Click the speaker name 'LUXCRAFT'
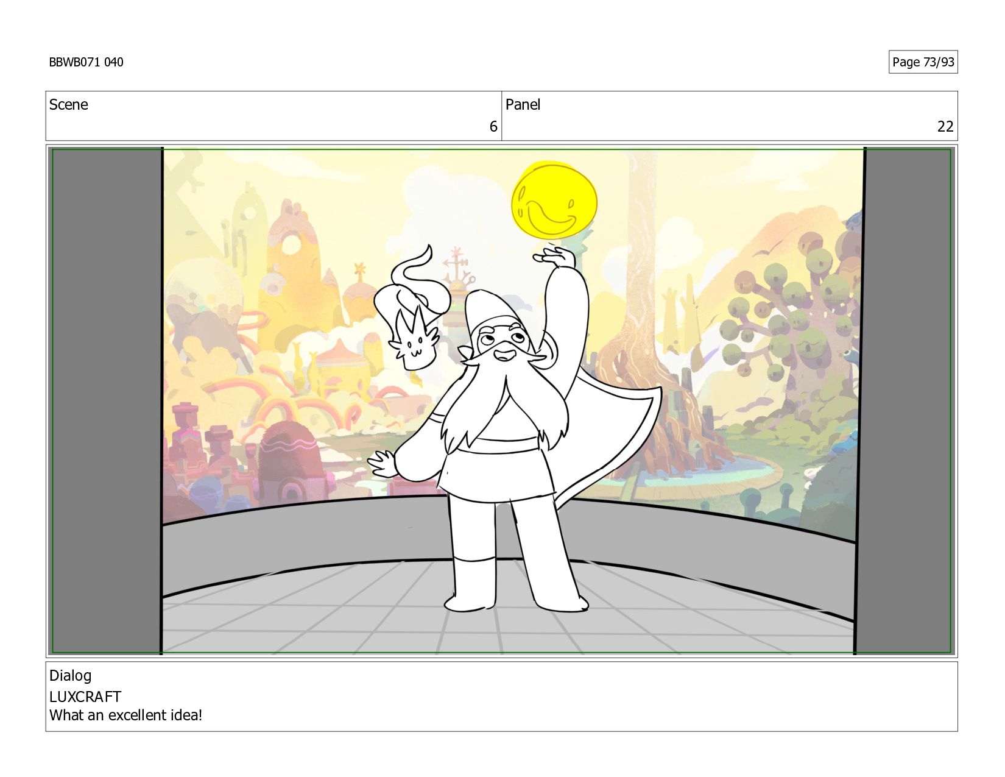The width and height of the screenshot is (1005, 777). click(x=85, y=697)
